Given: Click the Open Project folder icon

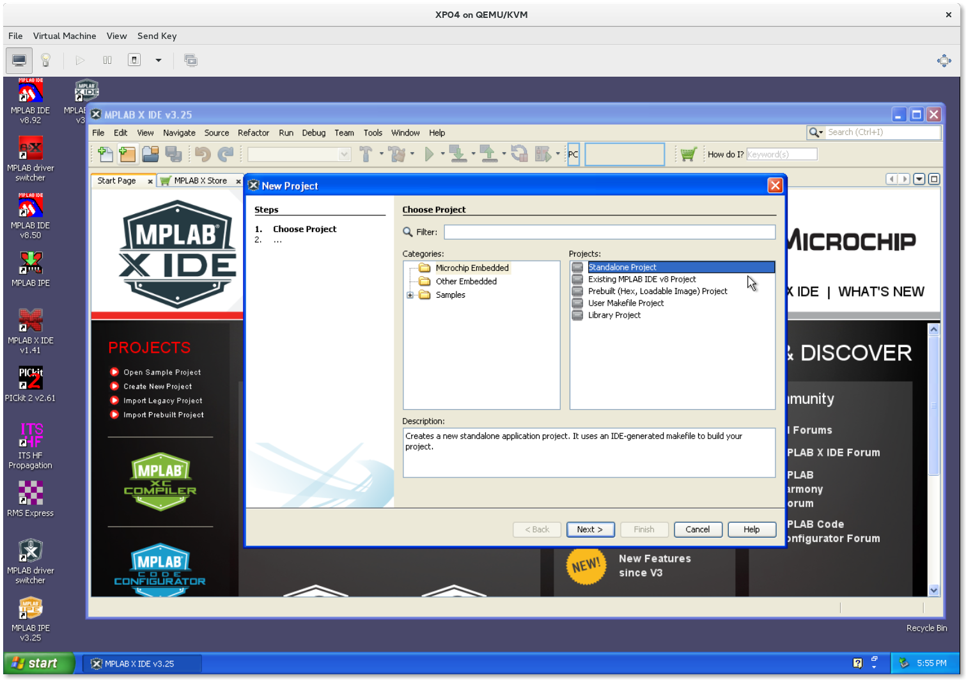Looking at the screenshot, I should (x=150, y=154).
